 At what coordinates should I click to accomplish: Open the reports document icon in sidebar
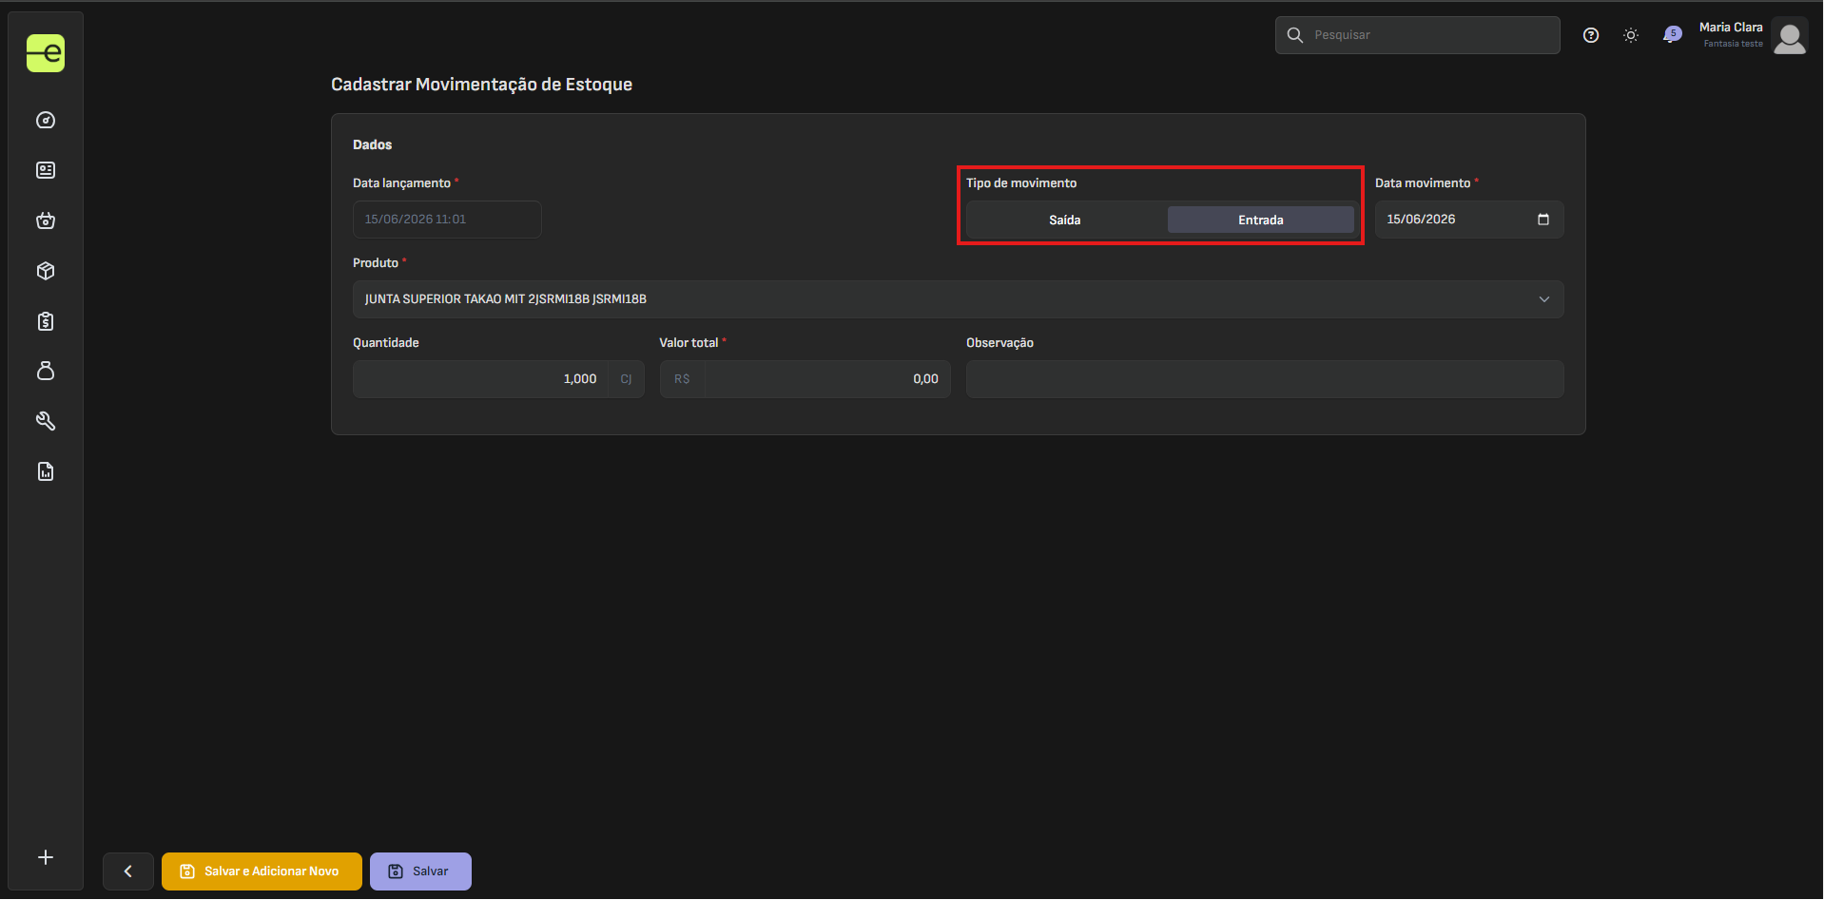(x=46, y=471)
